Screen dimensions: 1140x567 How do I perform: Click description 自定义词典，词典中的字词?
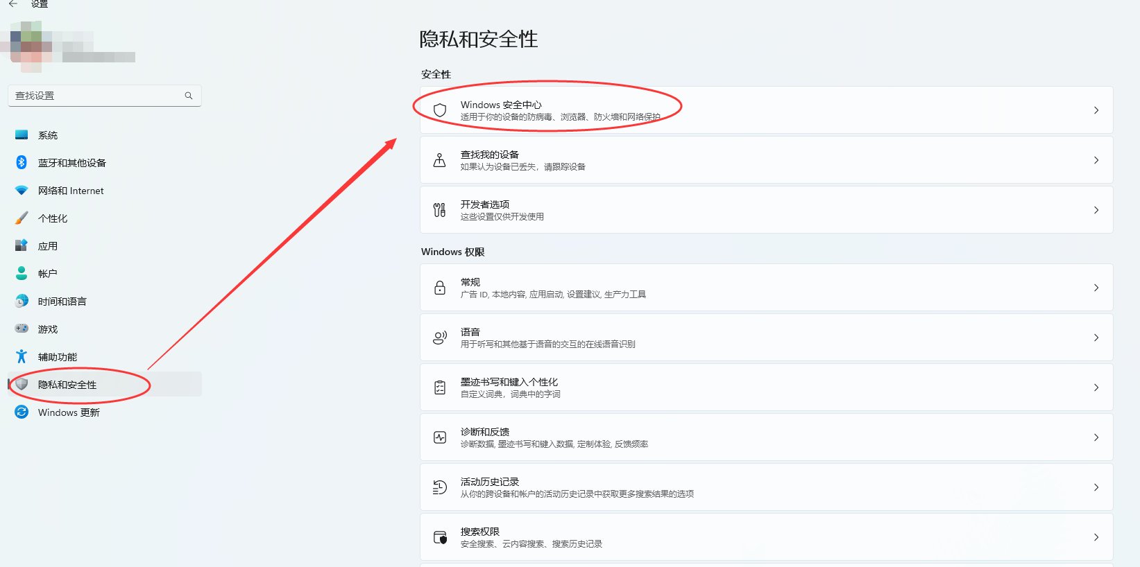click(x=511, y=394)
